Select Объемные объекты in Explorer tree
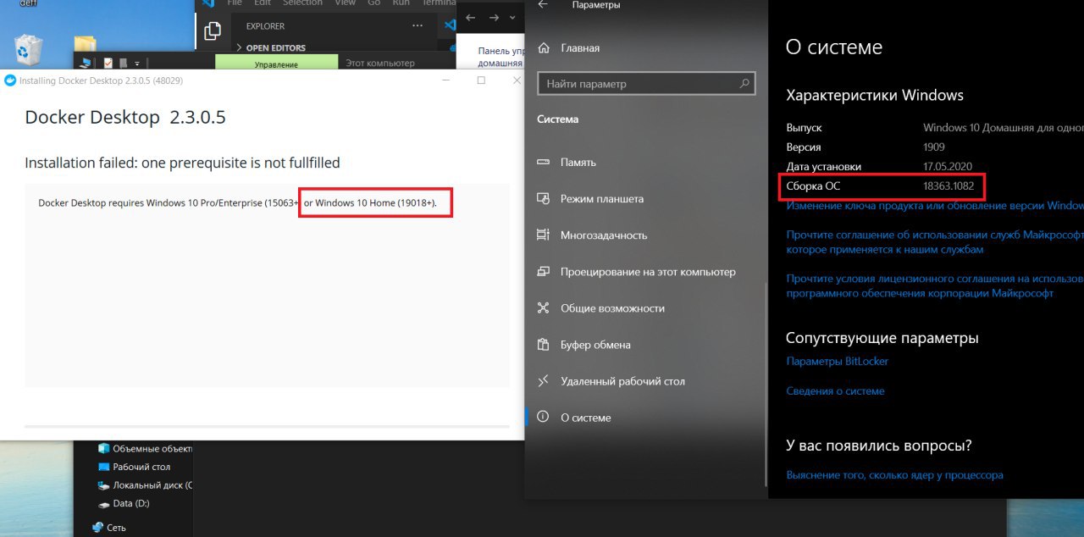 pos(145,448)
